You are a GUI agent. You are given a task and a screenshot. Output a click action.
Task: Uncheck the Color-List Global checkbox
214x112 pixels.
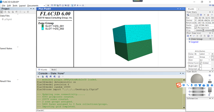point(201,63)
